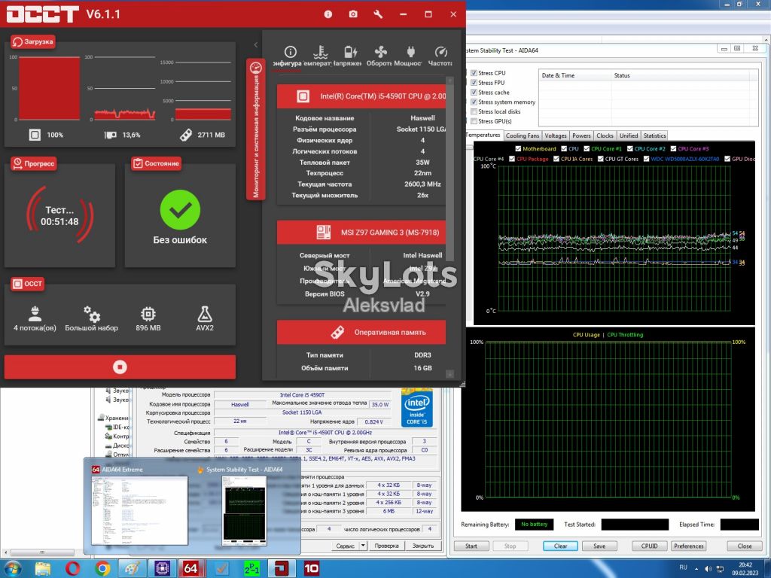Open the Temperature monitoring tab icon in OCCT
The height and width of the screenshot is (578, 771).
(320, 52)
